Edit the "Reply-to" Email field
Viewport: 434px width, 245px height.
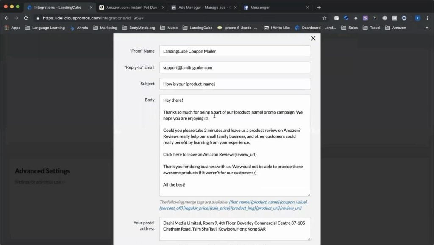pos(235,67)
